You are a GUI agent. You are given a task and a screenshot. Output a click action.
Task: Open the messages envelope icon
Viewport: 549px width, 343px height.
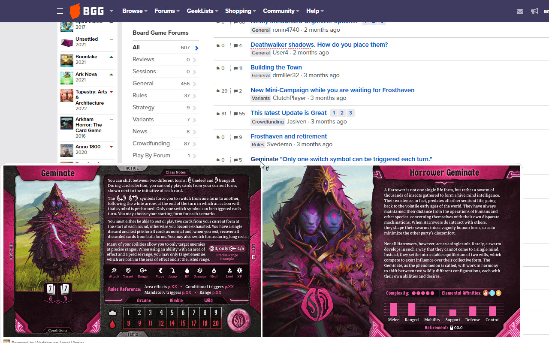[520, 11]
